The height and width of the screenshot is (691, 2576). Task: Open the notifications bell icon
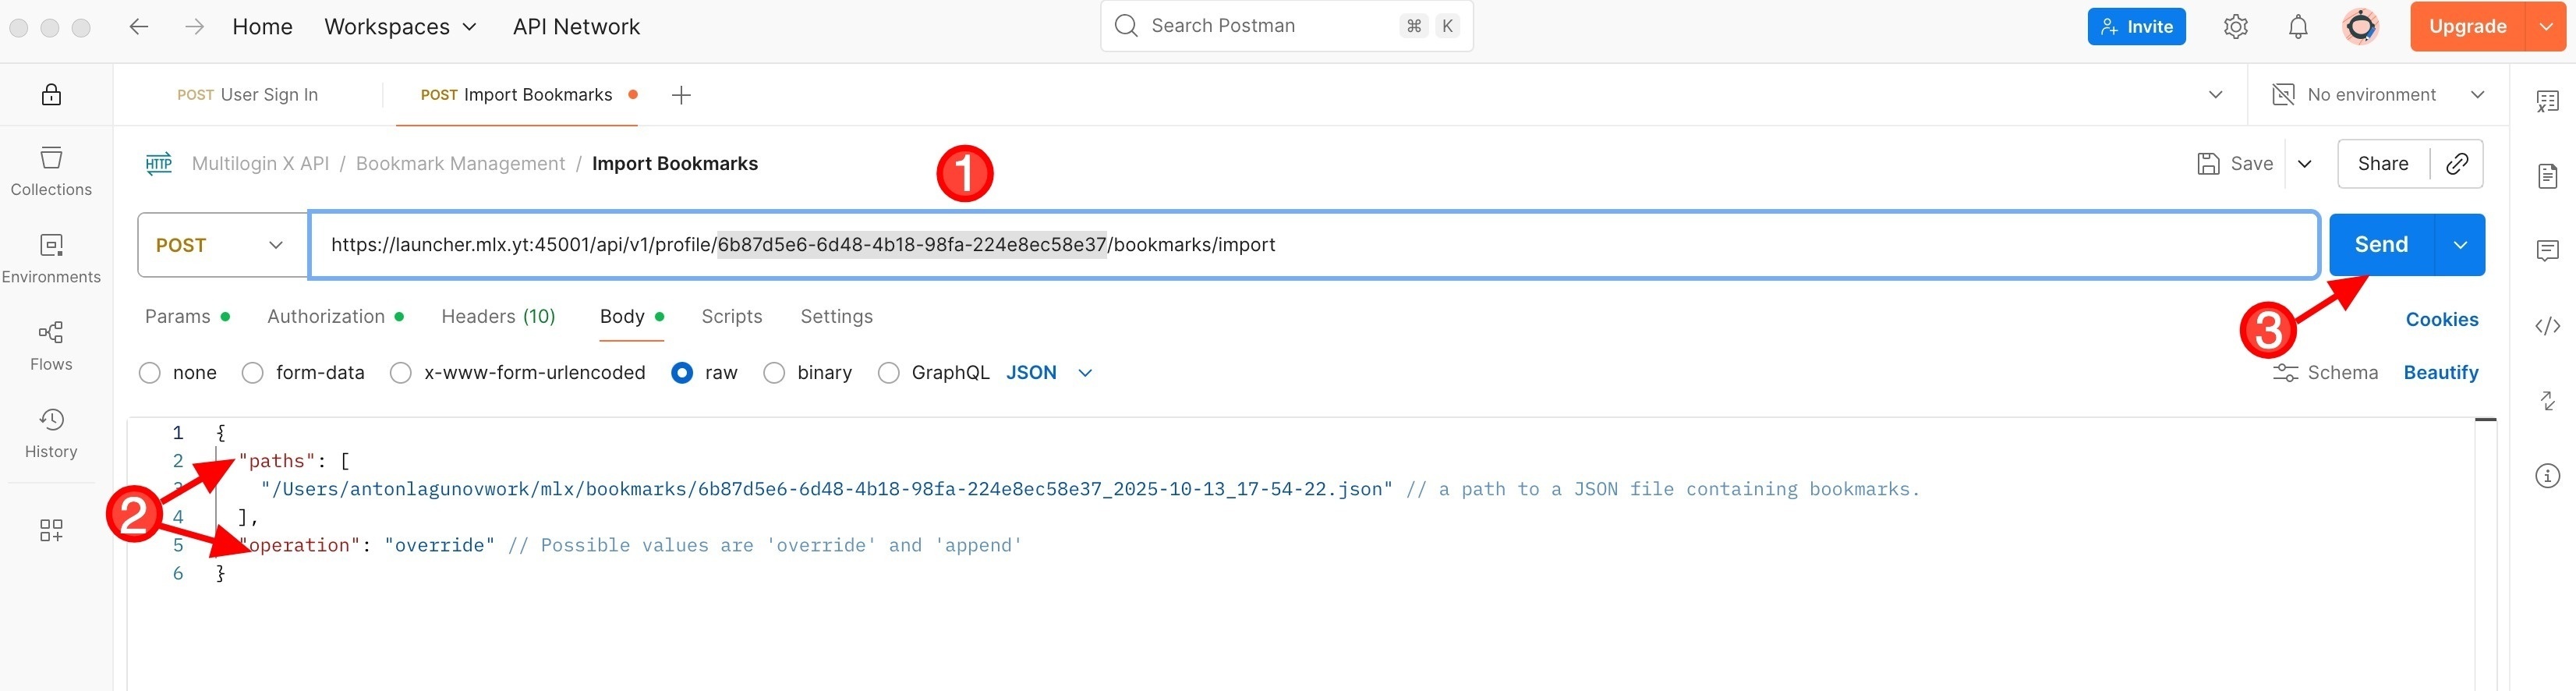pyautogui.click(x=2298, y=27)
